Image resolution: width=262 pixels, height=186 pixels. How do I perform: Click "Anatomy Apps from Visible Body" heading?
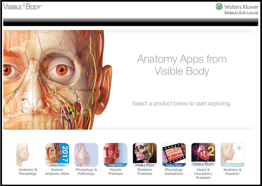point(182,65)
